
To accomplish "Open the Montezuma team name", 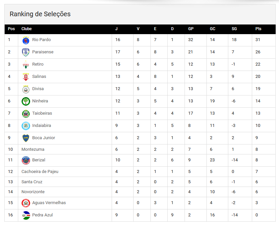I will [33, 149].
